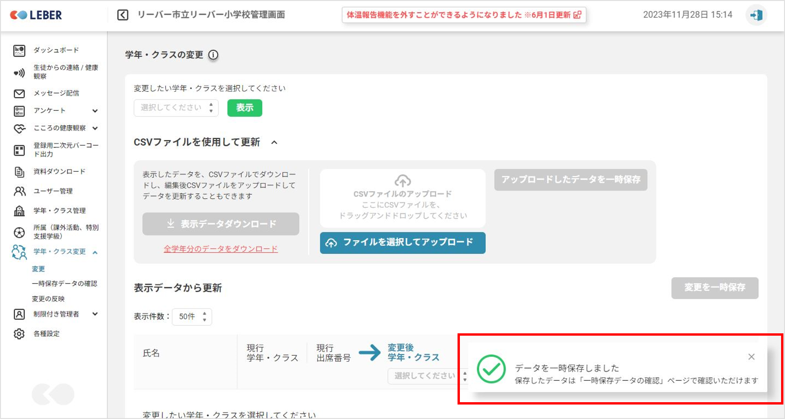This screenshot has width=785, height=419.
Task: Dismiss the データを一時保存しました notification
Action: pyautogui.click(x=751, y=357)
